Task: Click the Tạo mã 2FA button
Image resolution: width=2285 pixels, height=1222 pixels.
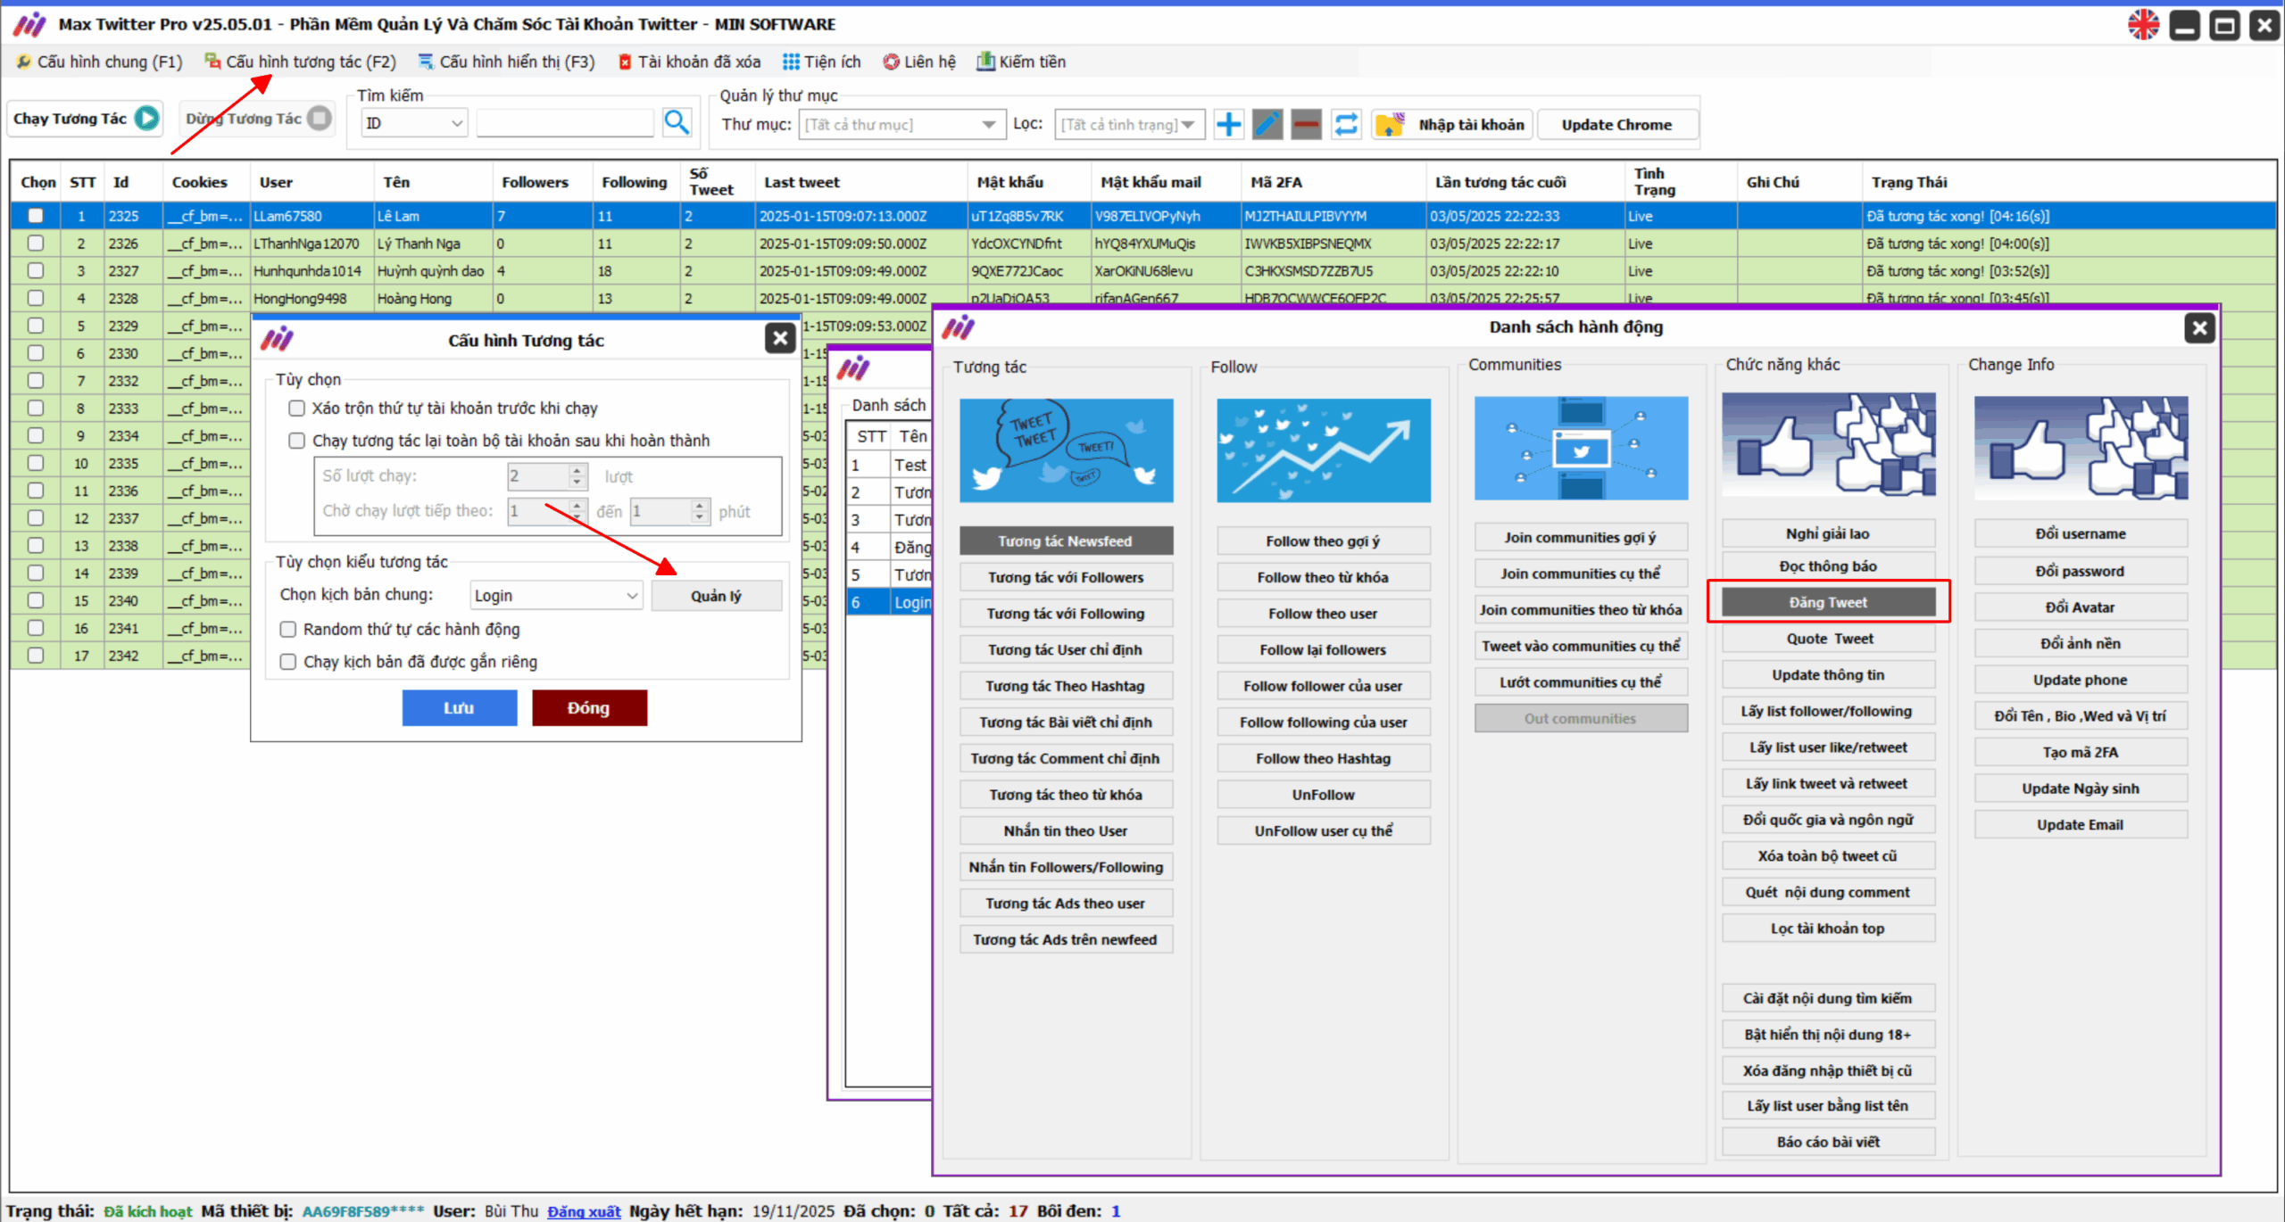Action: click(x=2081, y=752)
